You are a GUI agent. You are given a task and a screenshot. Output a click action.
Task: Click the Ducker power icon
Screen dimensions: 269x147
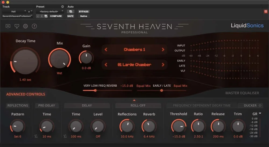pyautogui.click(x=260, y=105)
